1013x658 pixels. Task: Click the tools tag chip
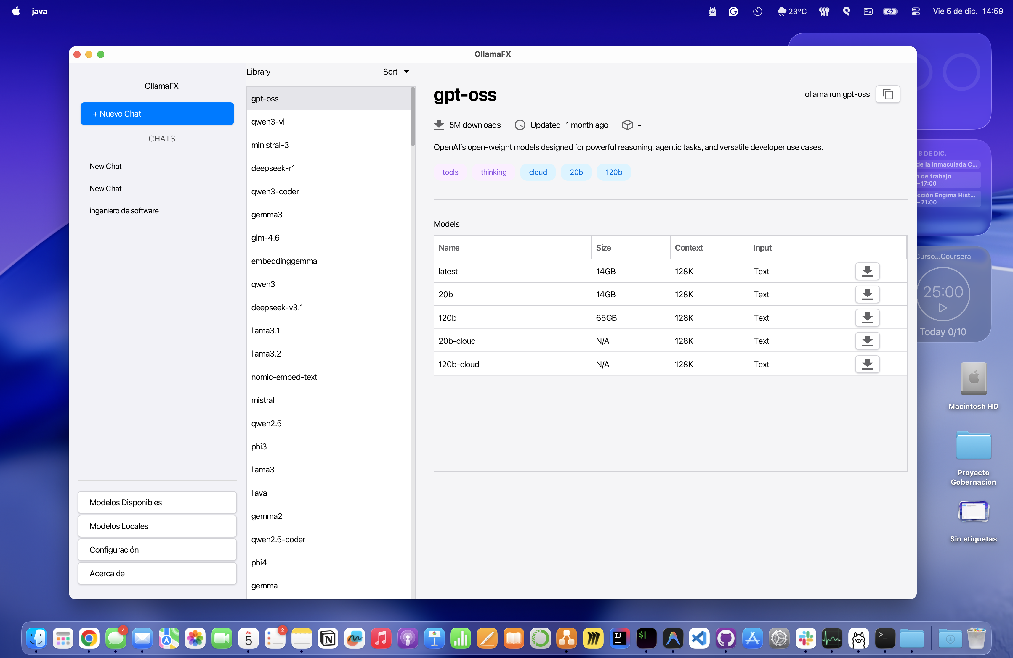[x=450, y=172]
